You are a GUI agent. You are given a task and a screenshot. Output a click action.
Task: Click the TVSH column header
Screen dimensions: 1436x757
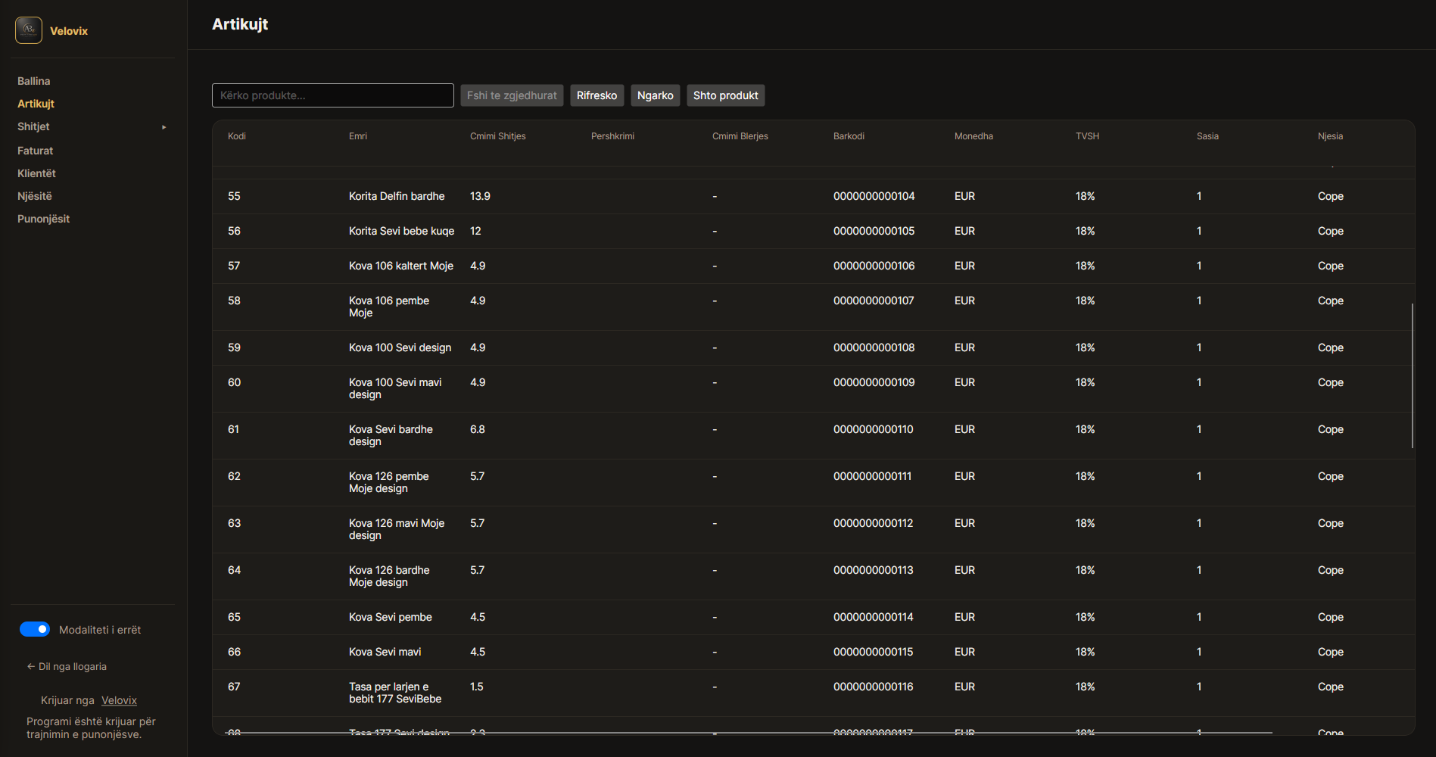[x=1087, y=136]
